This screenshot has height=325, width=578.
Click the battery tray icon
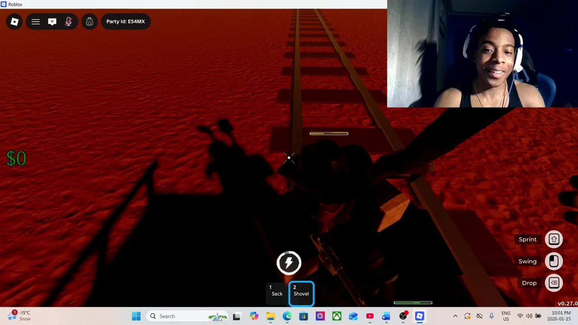[538, 316]
